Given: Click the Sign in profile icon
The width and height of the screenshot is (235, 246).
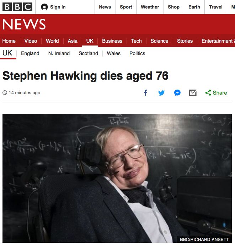Looking at the screenshot, I should pos(44,7).
